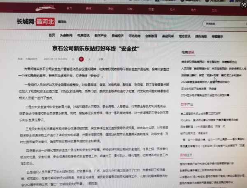Viewport: 247px width, 188px height.
Task: Open sidebar heading 数字产业
Action: click(x=187, y=104)
